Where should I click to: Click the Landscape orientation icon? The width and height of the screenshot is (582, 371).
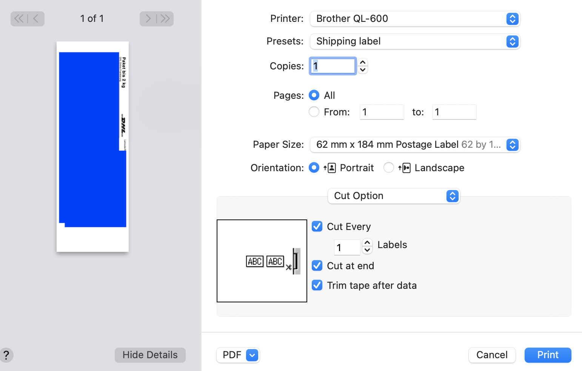click(x=404, y=168)
